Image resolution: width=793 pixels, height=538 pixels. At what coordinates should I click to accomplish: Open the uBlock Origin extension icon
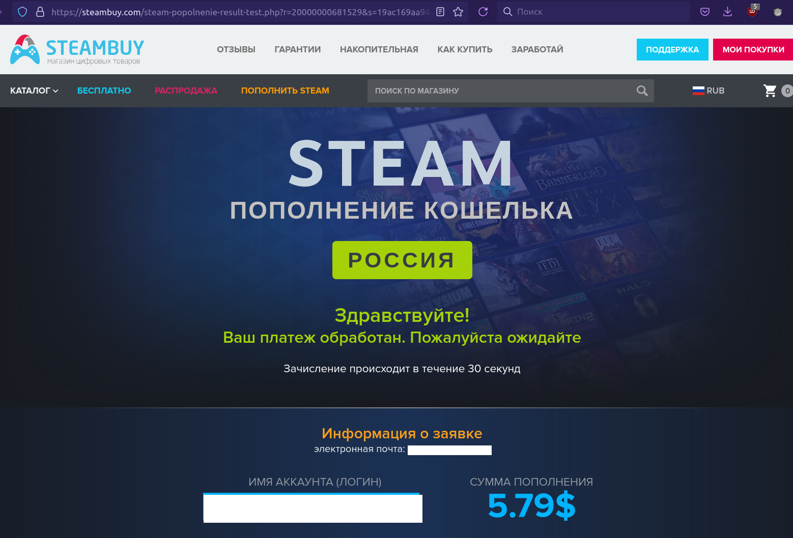[x=752, y=11]
